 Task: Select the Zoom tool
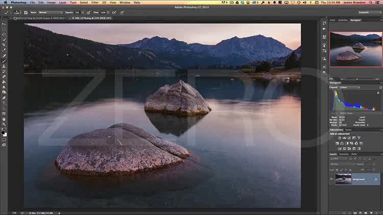coord(4,125)
